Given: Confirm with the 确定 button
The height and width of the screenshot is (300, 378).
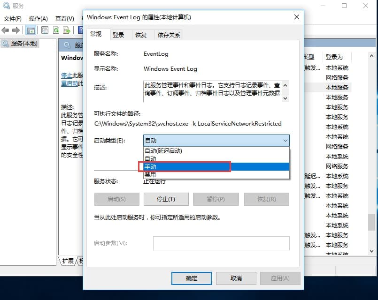Looking at the screenshot, I should (192, 278).
